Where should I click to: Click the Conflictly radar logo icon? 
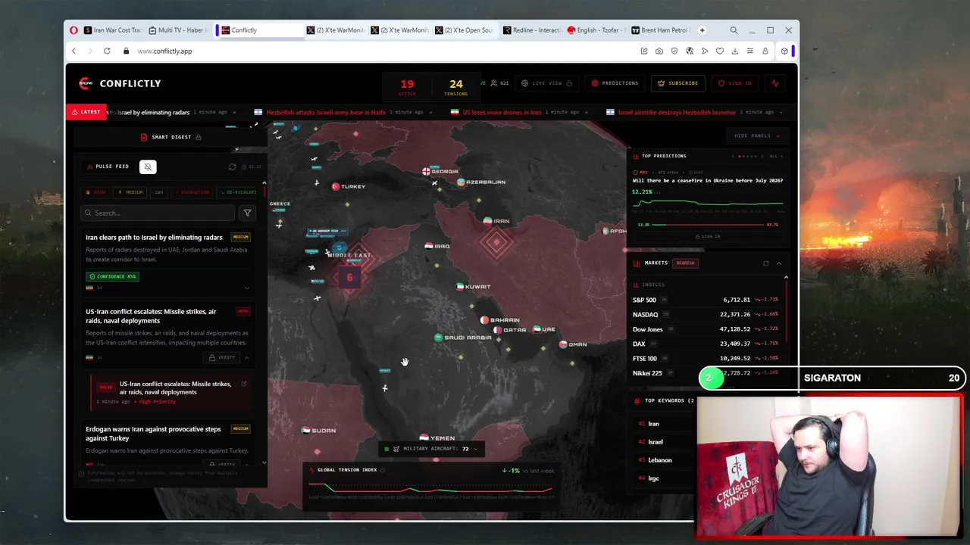(86, 83)
